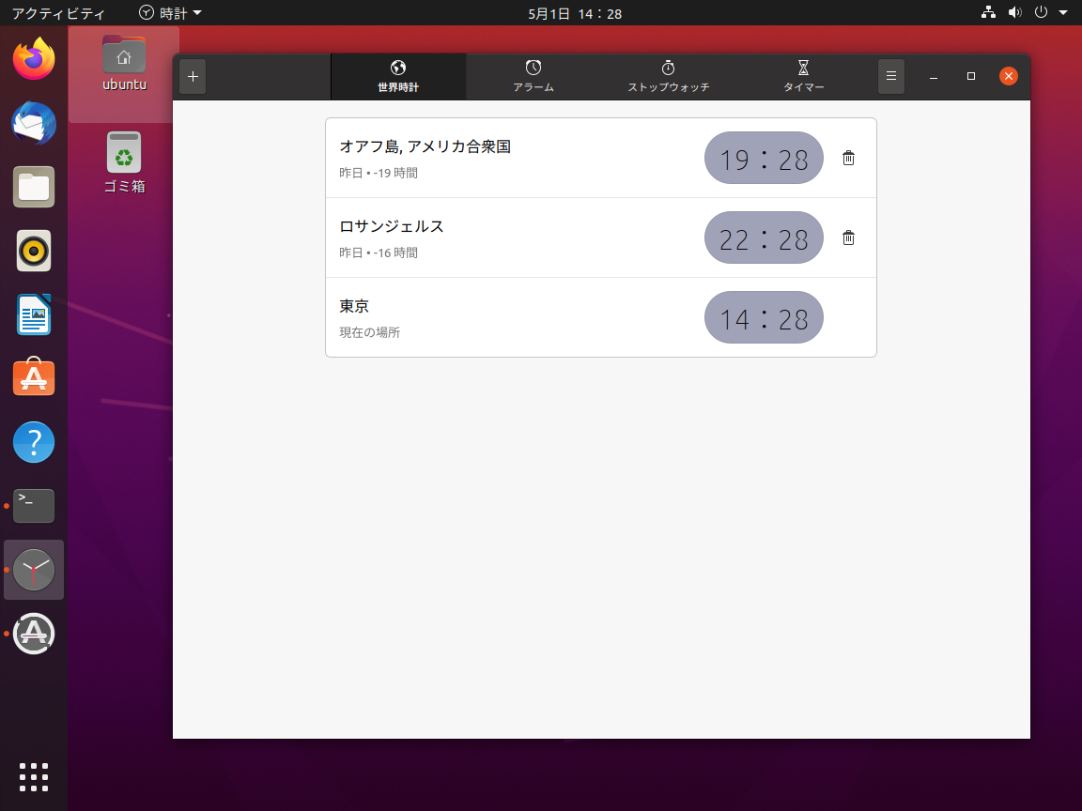Image resolution: width=1082 pixels, height=811 pixels.
Task: Open Rhythmbox music player from dock
Action: [34, 251]
